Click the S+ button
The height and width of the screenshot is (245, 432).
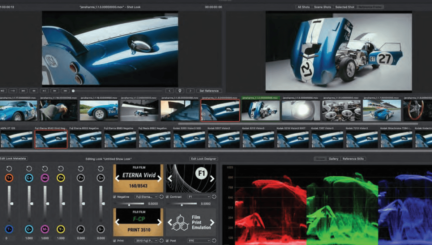coord(101,178)
